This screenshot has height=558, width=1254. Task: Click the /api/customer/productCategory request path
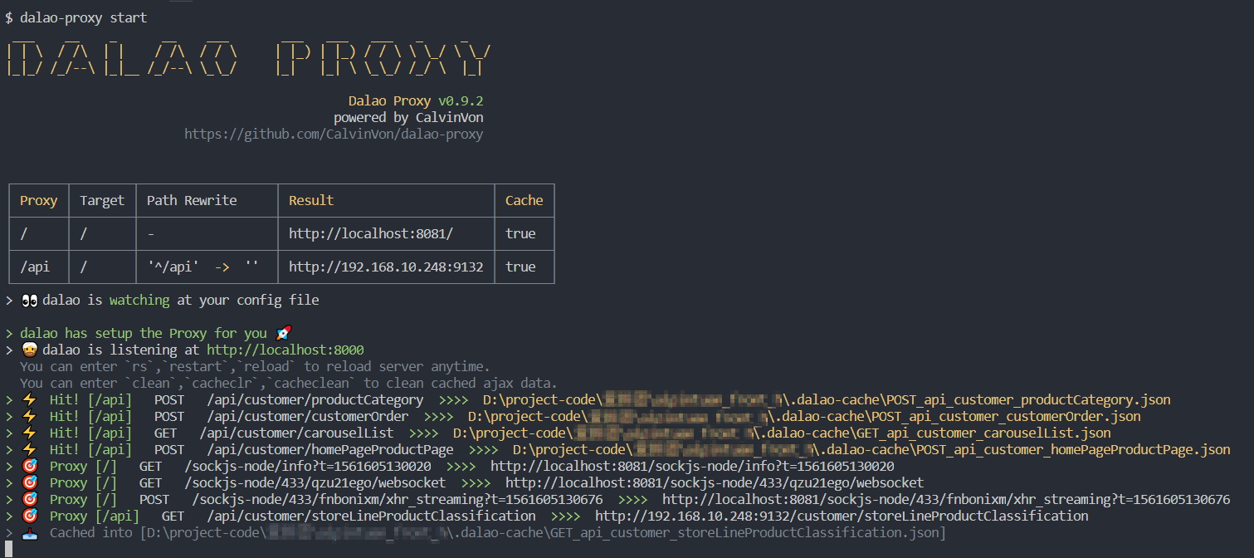[x=315, y=399]
